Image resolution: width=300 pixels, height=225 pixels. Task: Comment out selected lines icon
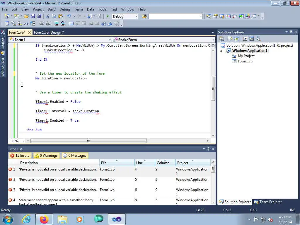56,23
